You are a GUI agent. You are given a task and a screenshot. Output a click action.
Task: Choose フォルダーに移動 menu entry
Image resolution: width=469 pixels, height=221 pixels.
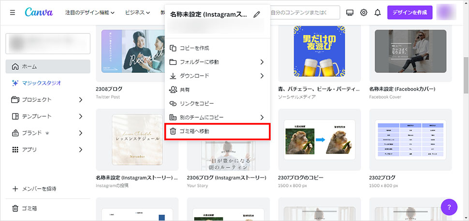coord(218,62)
